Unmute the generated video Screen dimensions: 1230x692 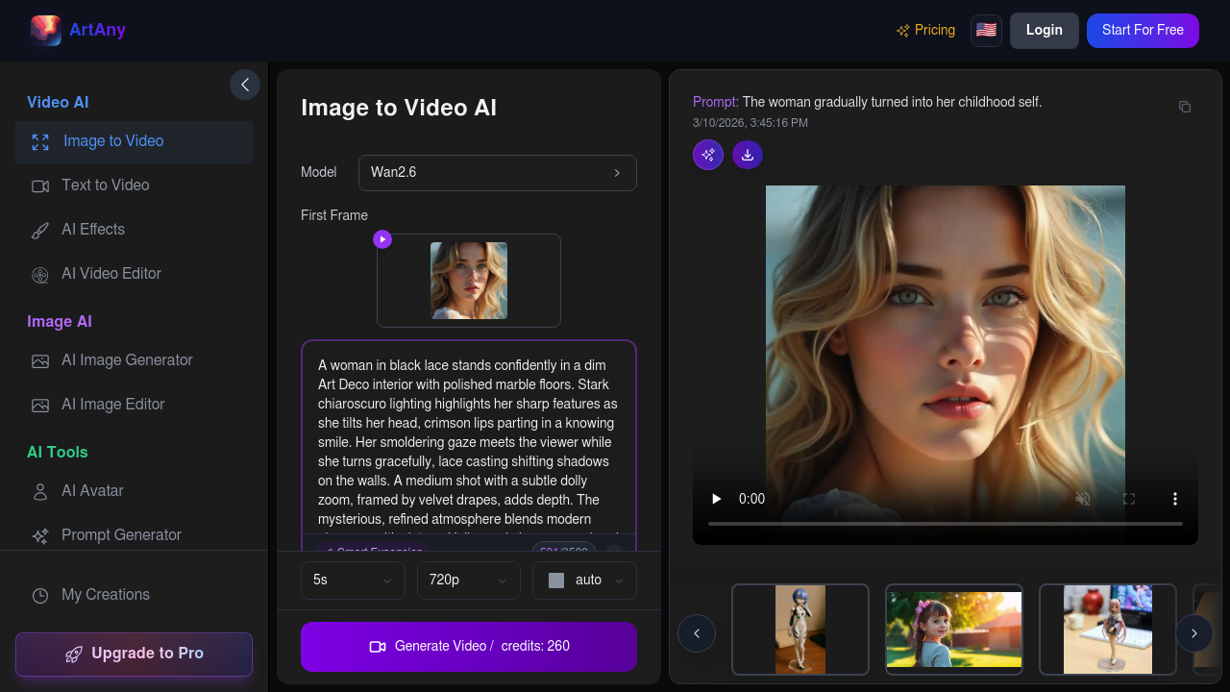[x=1083, y=499]
